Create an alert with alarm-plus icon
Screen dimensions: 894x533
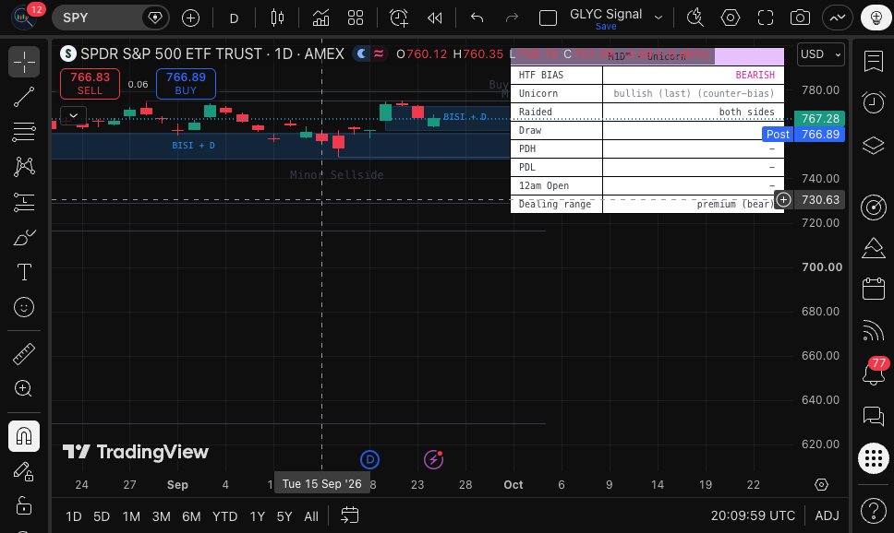tap(399, 18)
